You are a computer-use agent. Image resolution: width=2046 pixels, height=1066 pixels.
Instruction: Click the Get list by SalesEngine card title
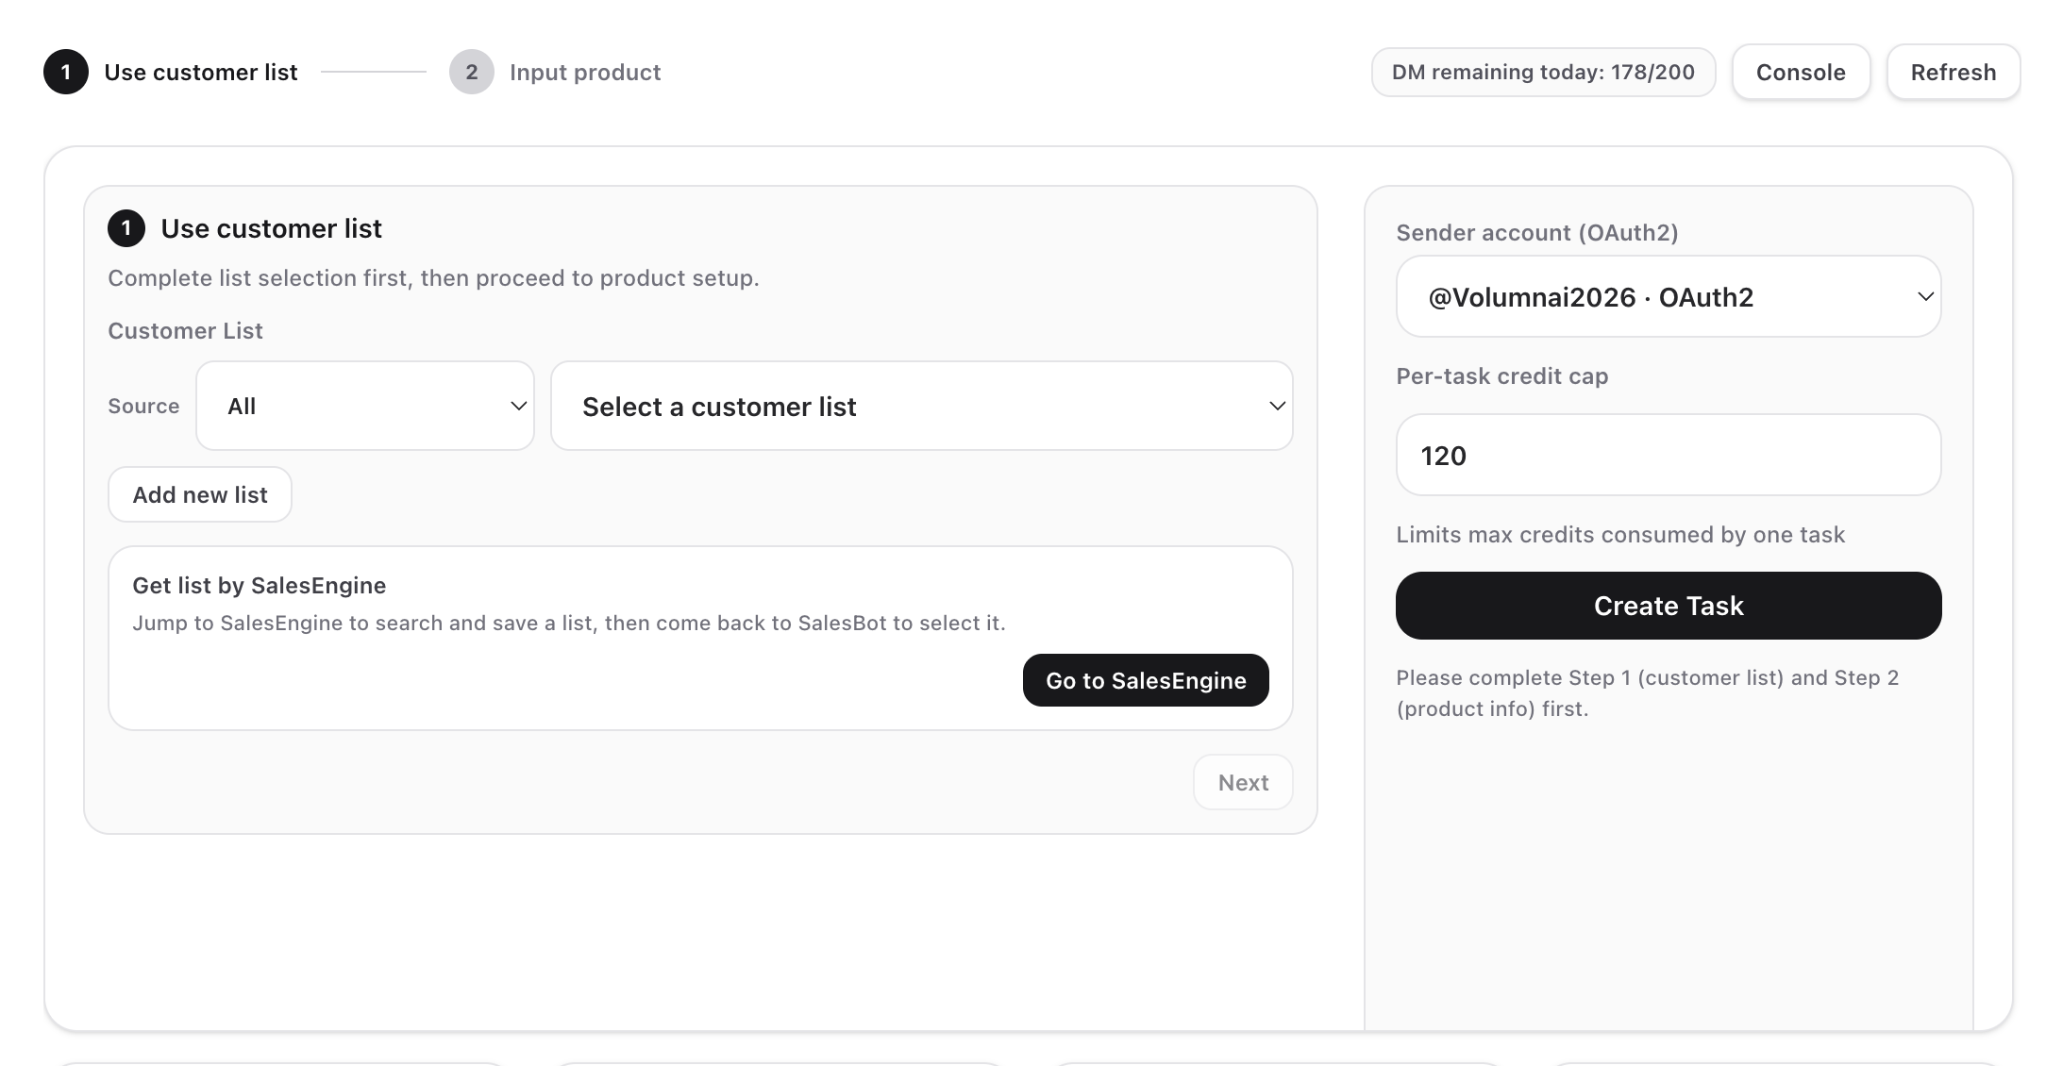[259, 585]
